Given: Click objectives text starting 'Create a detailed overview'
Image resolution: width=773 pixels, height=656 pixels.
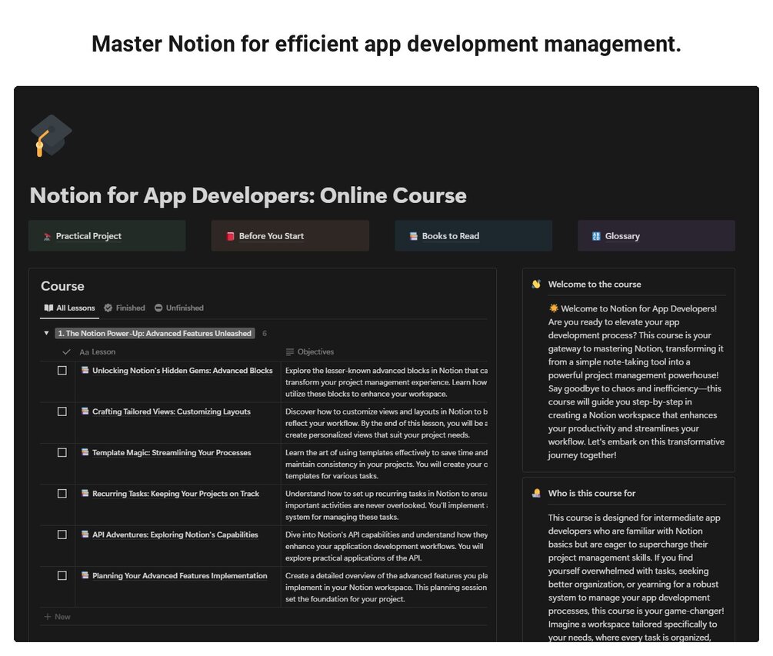Looking at the screenshot, I should pos(386,588).
